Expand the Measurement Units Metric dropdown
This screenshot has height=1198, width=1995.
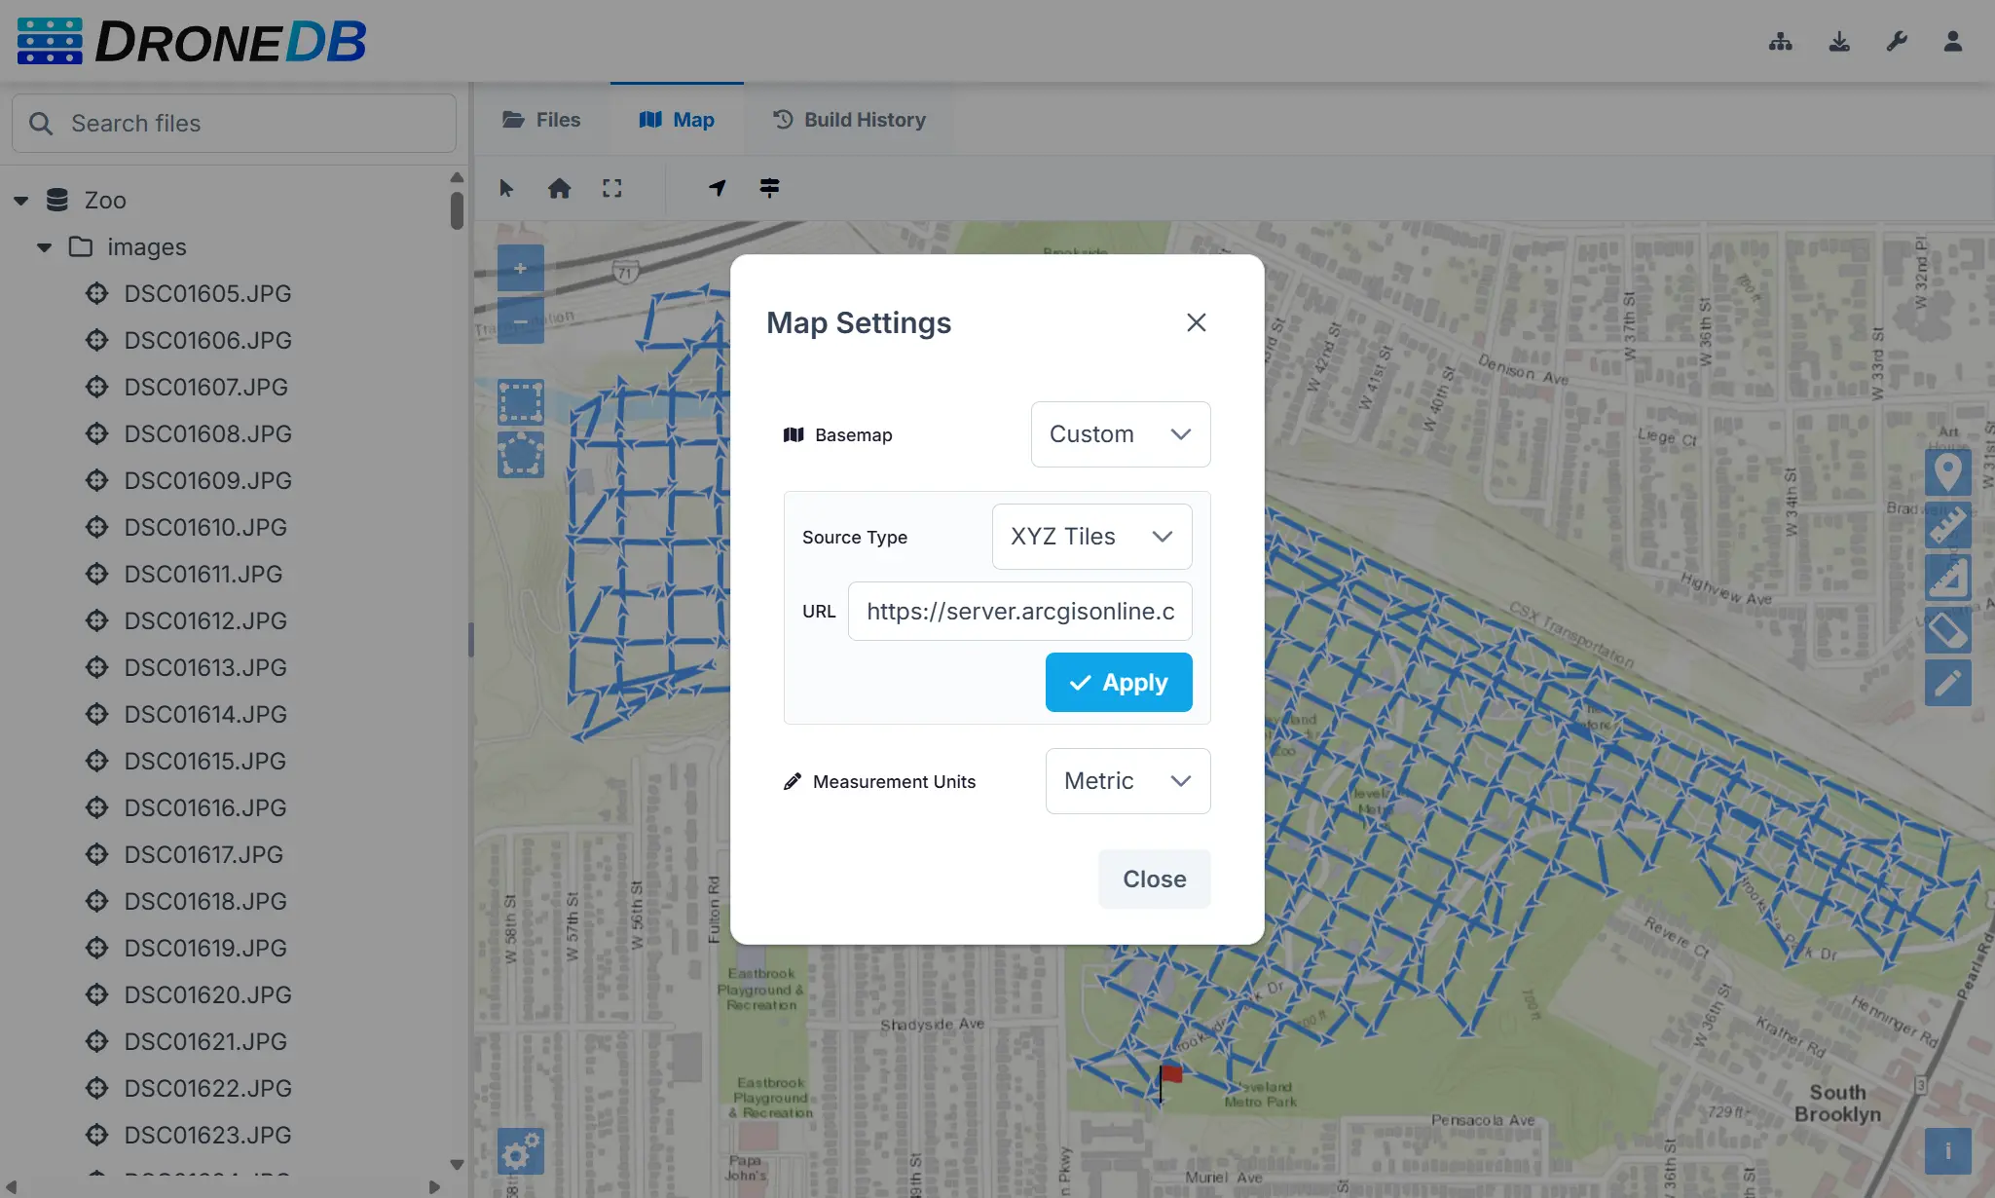[1127, 781]
